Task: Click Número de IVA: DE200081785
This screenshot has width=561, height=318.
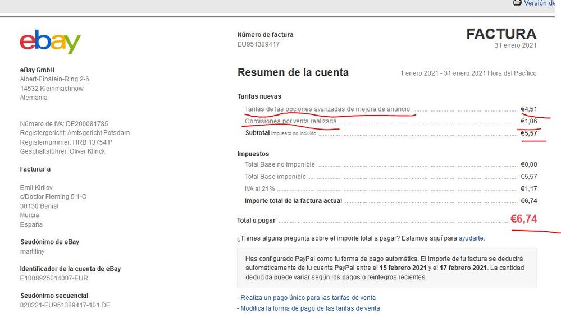Action: pos(64,124)
